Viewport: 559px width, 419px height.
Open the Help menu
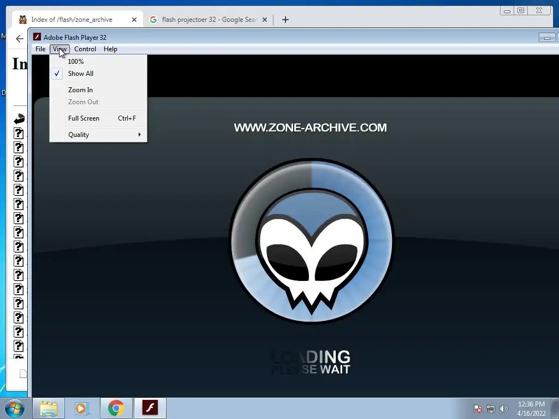tap(110, 49)
